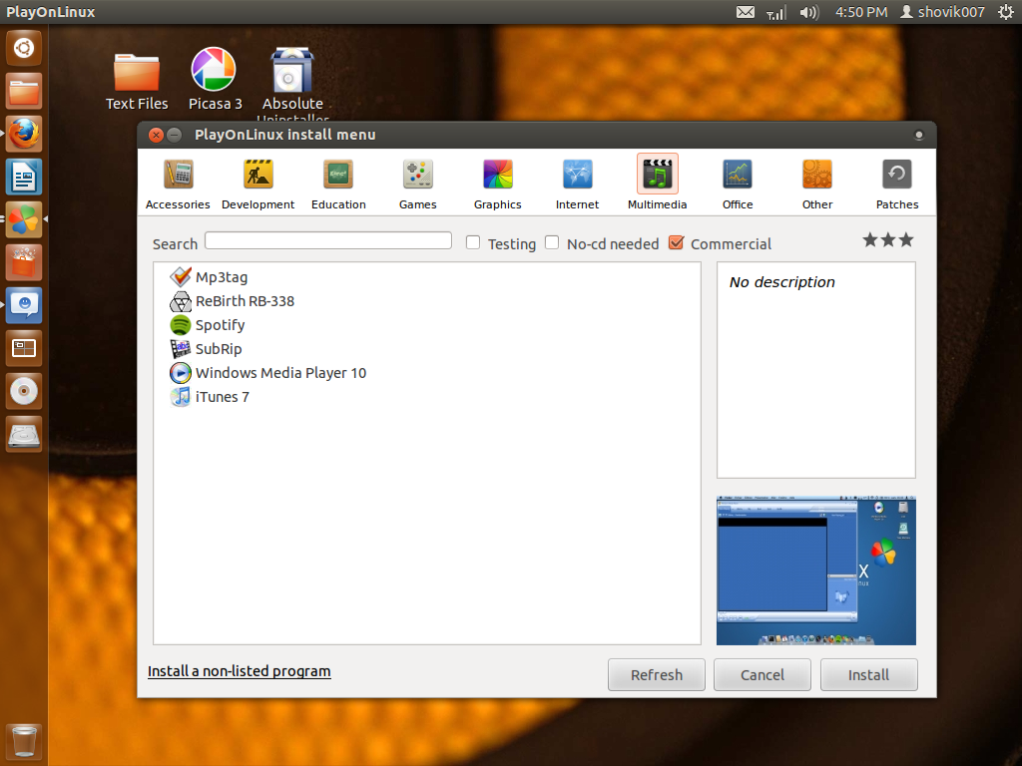The image size is (1022, 766).
Task: Disable the Commercial filter
Action: pos(676,242)
